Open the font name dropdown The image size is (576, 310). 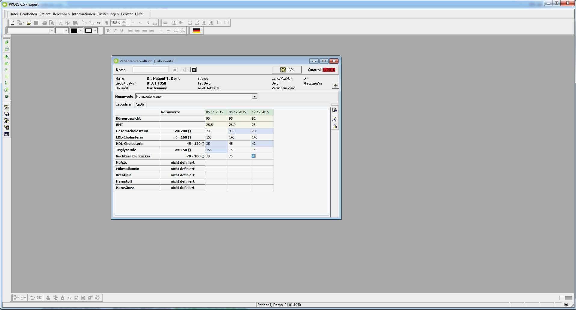51,31
